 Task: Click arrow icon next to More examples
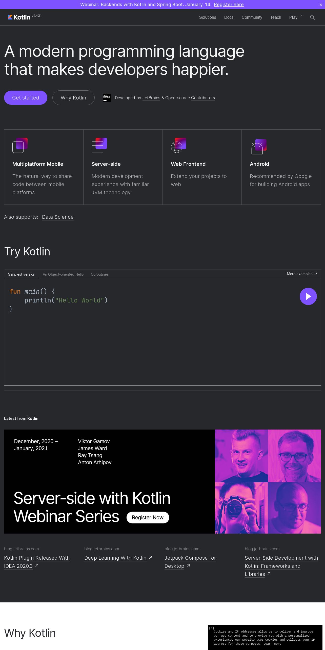tap(316, 274)
